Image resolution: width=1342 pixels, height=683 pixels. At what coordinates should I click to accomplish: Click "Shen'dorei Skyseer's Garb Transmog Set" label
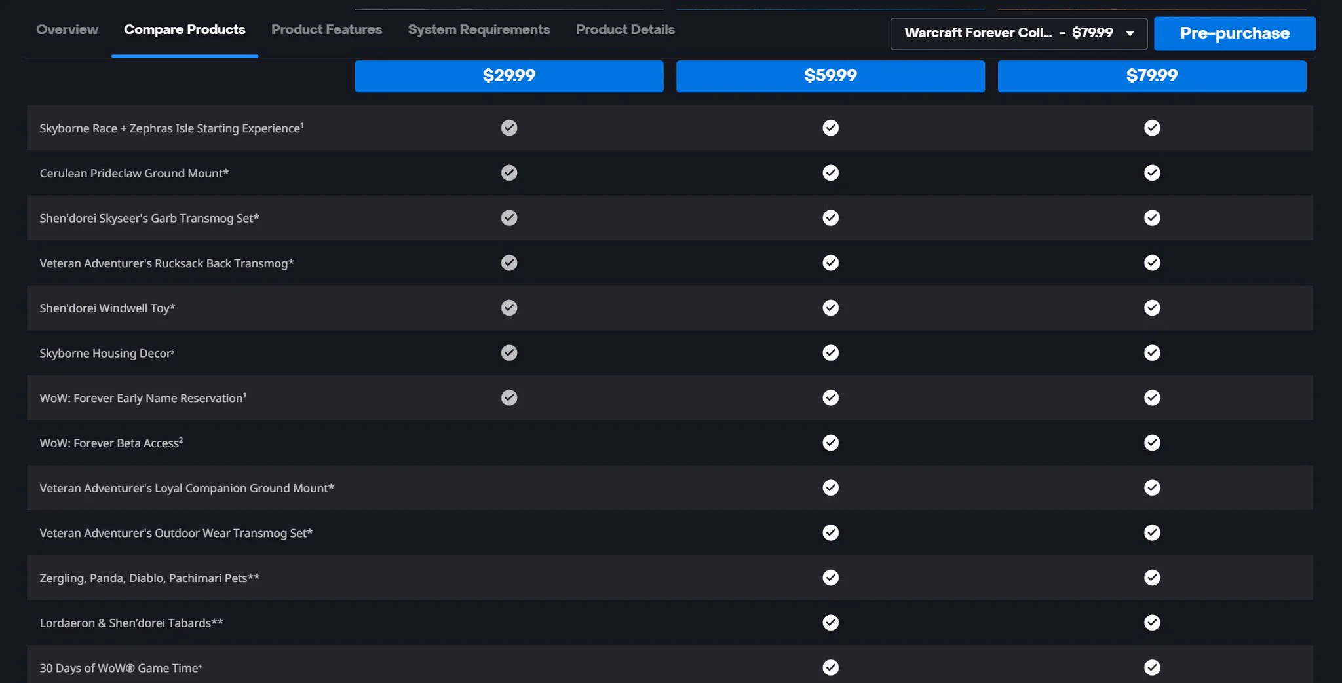coord(149,218)
